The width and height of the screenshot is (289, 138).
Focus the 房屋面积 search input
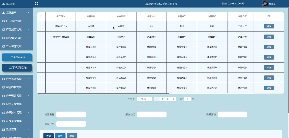(232, 114)
